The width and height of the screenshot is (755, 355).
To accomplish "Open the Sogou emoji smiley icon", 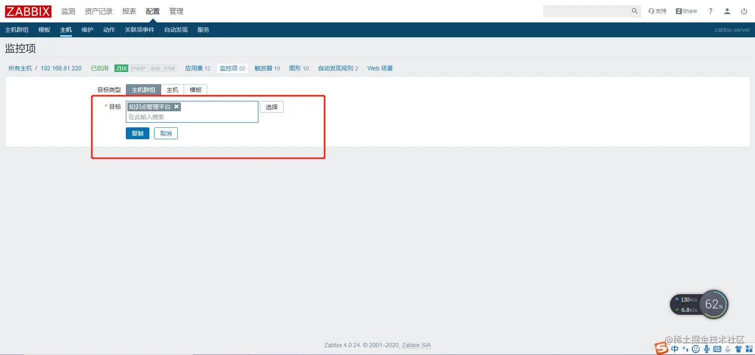I will [x=696, y=349].
